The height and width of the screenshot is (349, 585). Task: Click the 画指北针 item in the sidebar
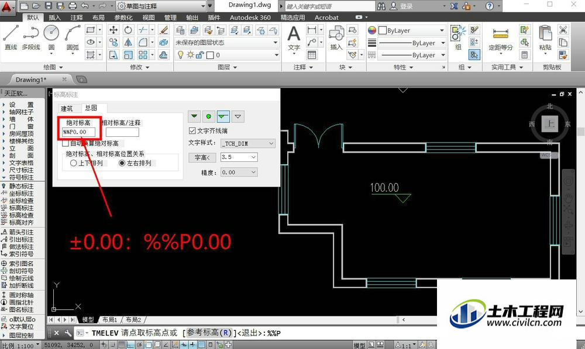tap(21, 302)
